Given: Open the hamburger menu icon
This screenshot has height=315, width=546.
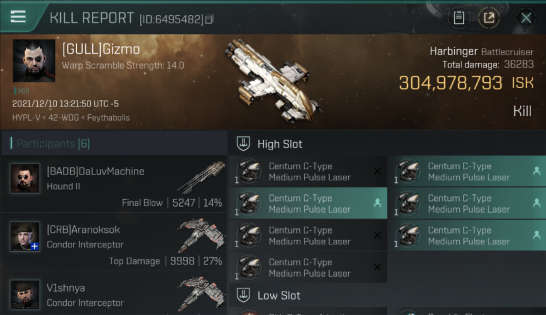Looking at the screenshot, I should [18, 17].
